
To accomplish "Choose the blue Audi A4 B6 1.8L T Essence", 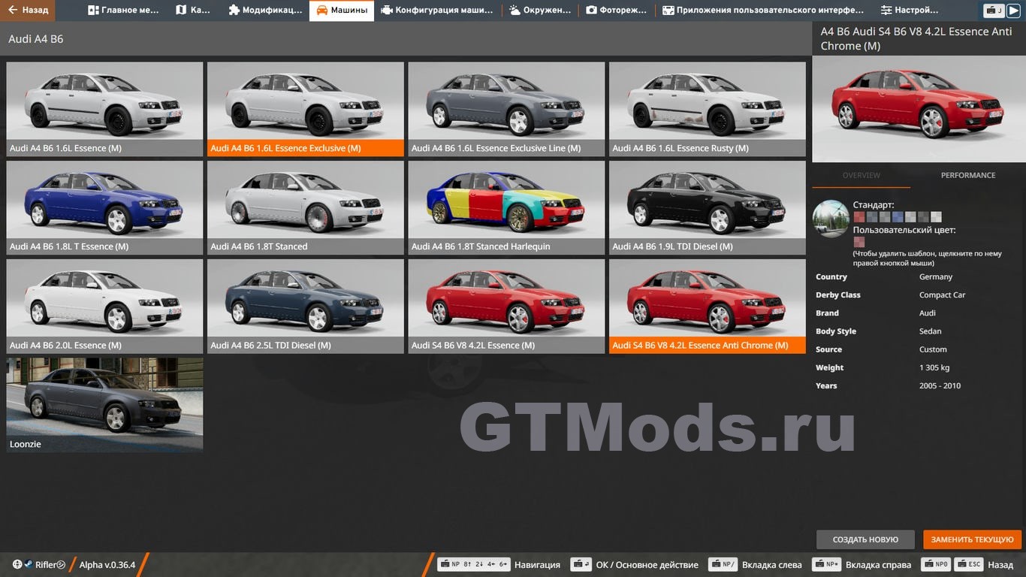I will click(x=104, y=207).
